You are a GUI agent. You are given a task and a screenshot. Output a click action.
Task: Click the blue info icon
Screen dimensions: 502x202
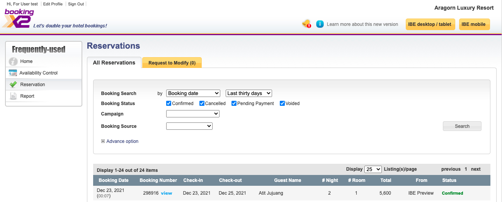(x=320, y=24)
